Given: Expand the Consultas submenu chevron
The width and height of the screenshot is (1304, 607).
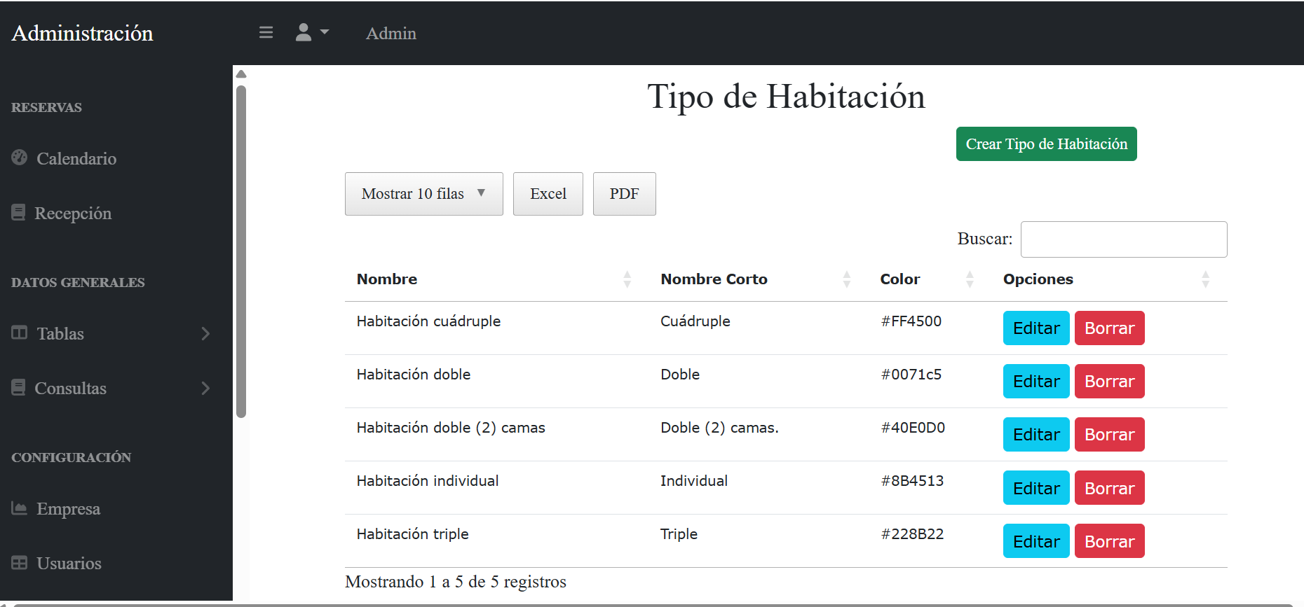Looking at the screenshot, I should tap(205, 388).
